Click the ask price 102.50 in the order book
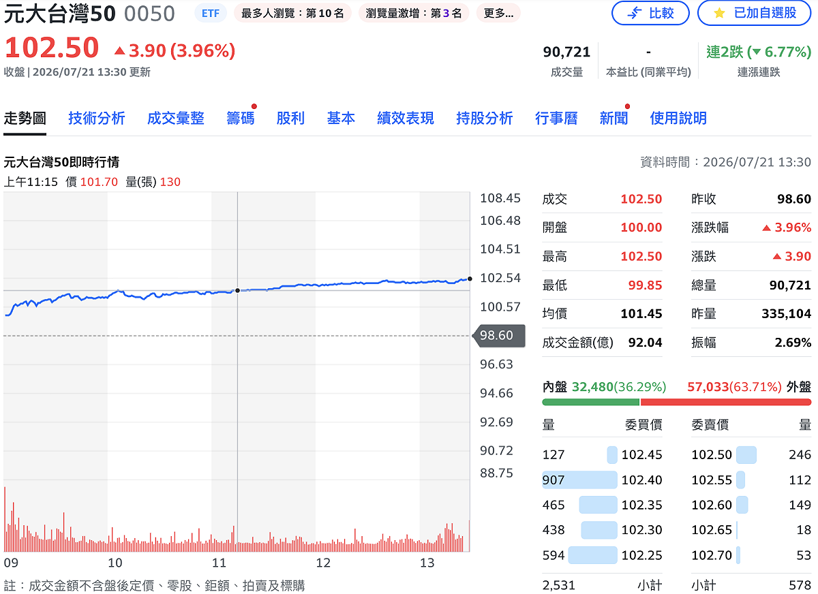The image size is (818, 594). click(x=712, y=455)
